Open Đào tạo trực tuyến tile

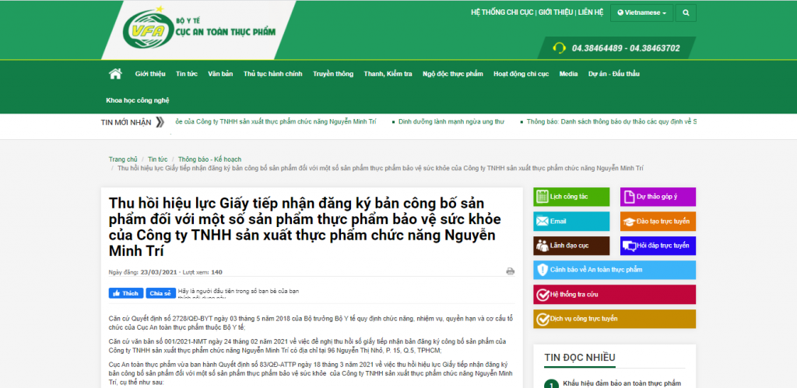658,222
